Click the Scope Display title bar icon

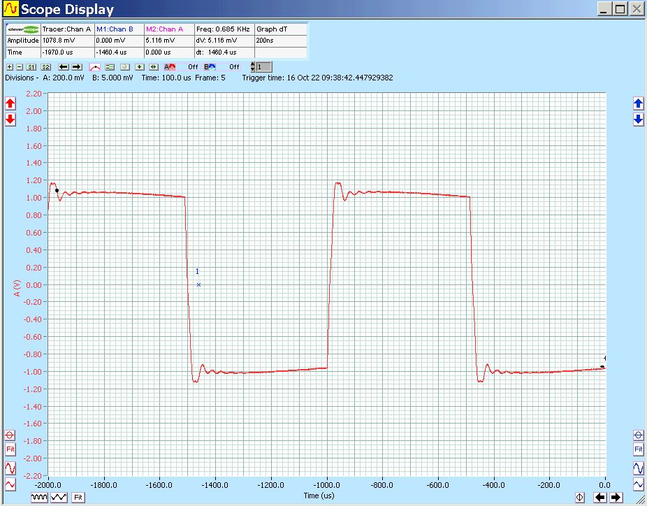10,8
